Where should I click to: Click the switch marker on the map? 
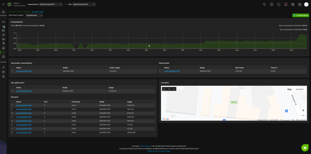234,102
